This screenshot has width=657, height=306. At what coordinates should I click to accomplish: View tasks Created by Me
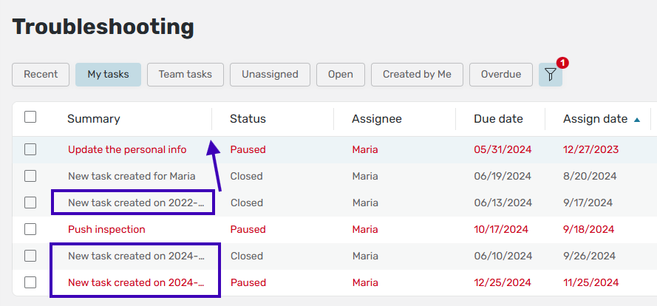(417, 75)
